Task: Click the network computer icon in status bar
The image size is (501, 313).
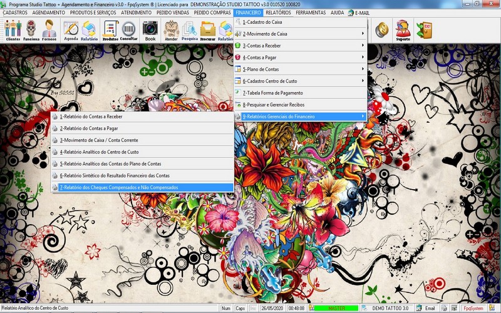Action: pyautogui.click(x=454, y=308)
